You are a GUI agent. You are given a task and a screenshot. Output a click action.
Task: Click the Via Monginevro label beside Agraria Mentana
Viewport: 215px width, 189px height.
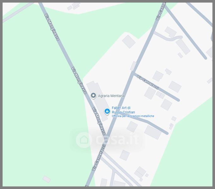79,80
